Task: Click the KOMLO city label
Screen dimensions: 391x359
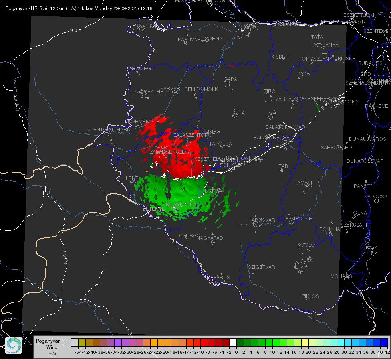Action: coord(306,245)
